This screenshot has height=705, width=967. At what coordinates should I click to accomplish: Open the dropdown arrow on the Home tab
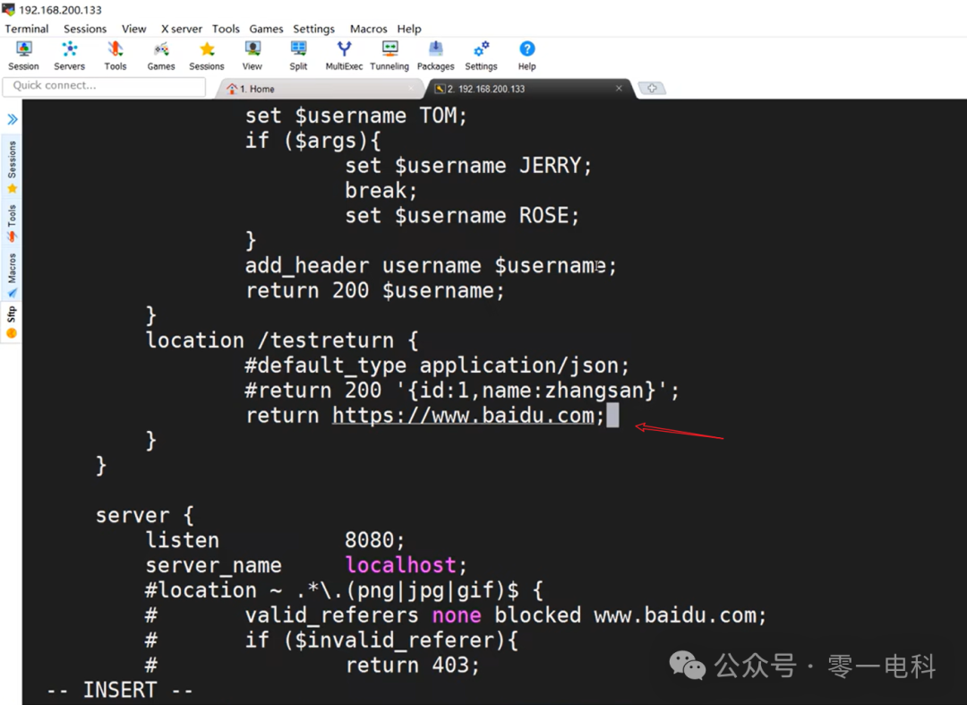[x=410, y=89]
